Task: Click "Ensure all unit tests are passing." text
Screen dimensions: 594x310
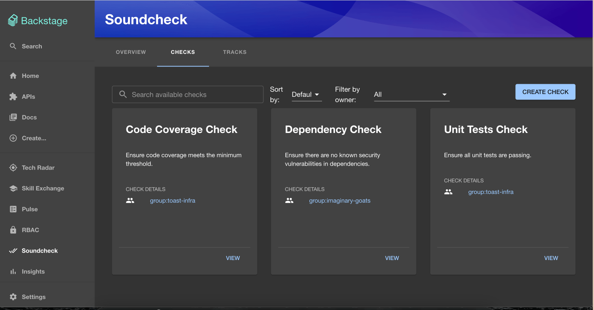Action: click(488, 155)
